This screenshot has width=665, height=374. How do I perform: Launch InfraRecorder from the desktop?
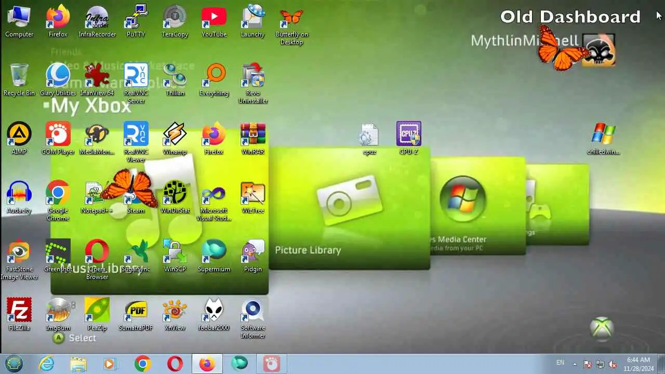point(97,21)
